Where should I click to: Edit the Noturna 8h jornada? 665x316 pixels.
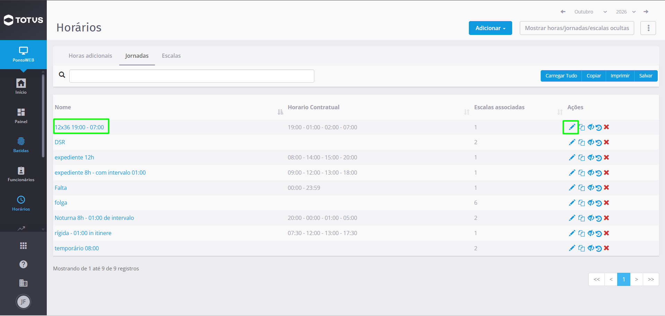[572, 218]
